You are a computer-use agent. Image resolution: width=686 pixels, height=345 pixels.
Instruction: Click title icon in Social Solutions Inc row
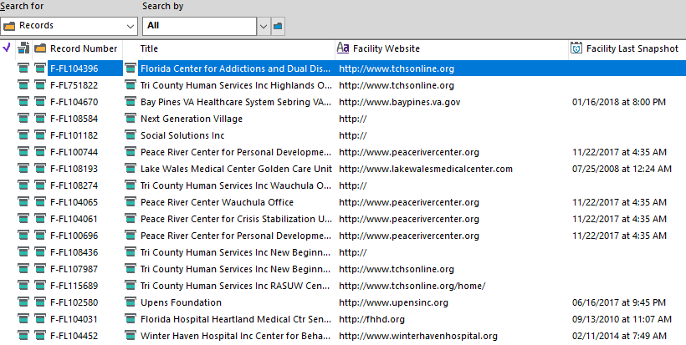point(131,135)
